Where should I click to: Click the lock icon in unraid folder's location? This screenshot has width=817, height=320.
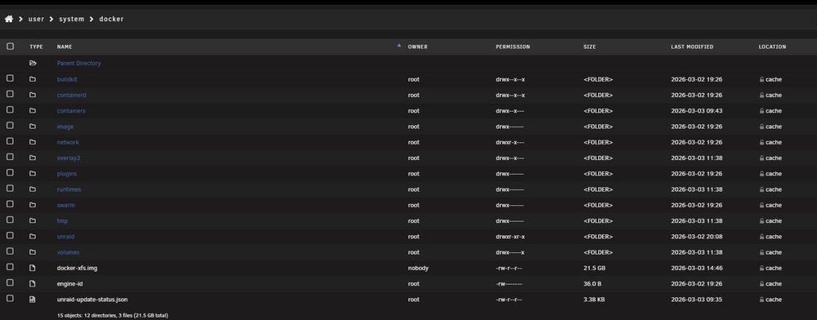761,236
